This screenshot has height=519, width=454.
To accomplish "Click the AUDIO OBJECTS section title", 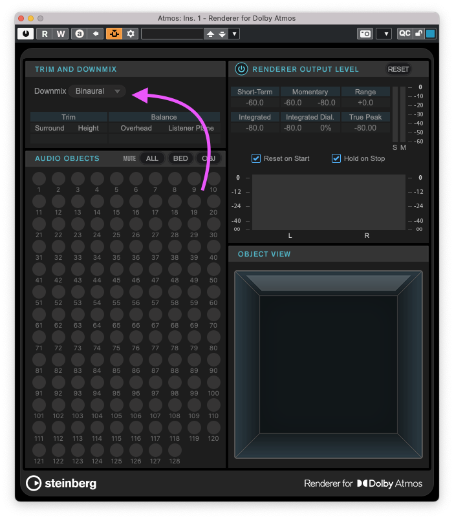I will pos(67,158).
